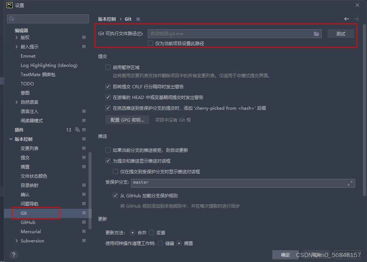Click the small window icon beside Git breadcrumb
The width and height of the screenshot is (367, 262).
138,19
